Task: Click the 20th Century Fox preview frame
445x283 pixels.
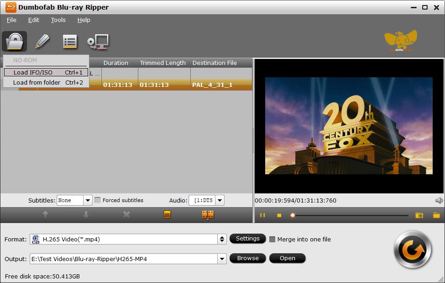Action: (x=349, y=126)
